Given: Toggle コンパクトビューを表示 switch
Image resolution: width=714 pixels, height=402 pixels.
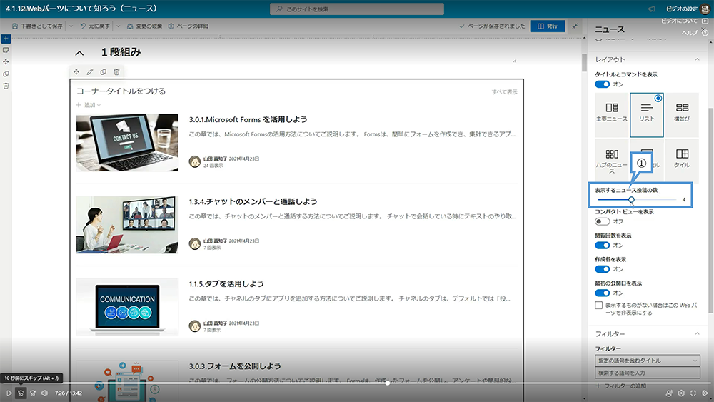Looking at the screenshot, I should pos(602,222).
